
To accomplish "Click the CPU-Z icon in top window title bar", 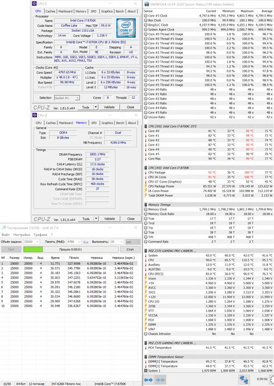I will point(35,3).
